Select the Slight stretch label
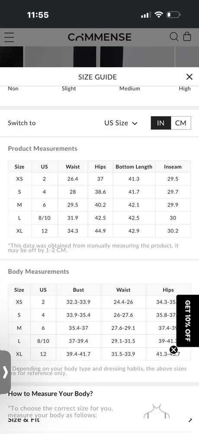Image resolution: width=199 pixels, height=434 pixels. pos(69,89)
